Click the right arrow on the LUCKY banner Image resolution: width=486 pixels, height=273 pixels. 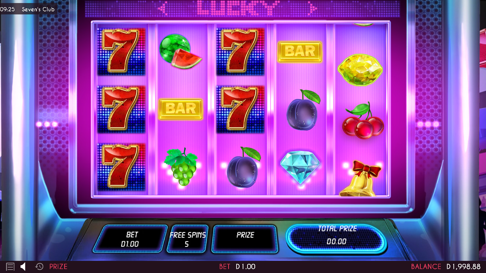pos(312,8)
